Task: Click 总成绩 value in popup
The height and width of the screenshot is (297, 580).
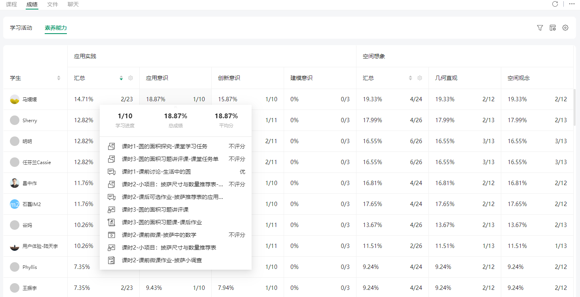Action: (176, 116)
